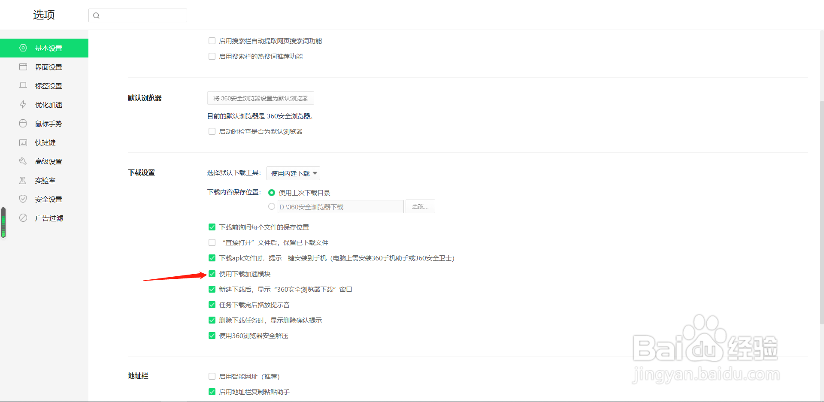Screen dimensions: 824x402
Task: Click the right page scrollbar
Action: click(x=821, y=212)
